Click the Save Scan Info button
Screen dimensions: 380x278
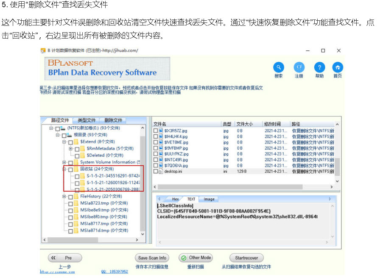pyautogui.click(x=152, y=258)
